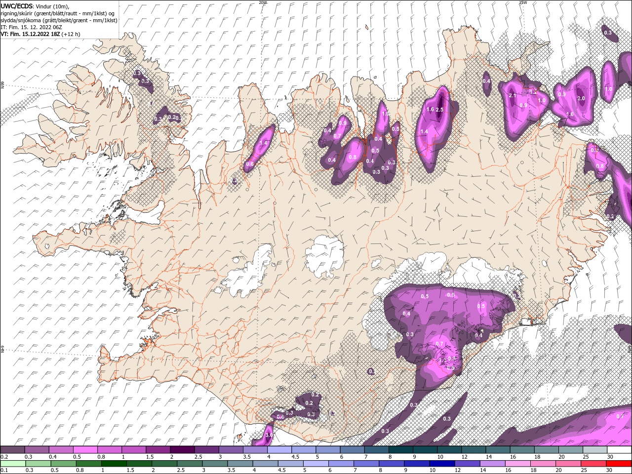Click the '20W' longitude label at the top
632x474 pixels.
[263, 2]
